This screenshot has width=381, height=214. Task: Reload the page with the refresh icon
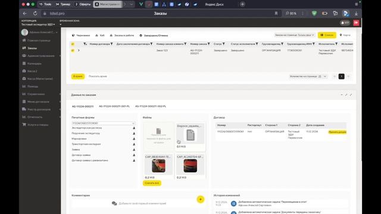[x=35, y=13]
